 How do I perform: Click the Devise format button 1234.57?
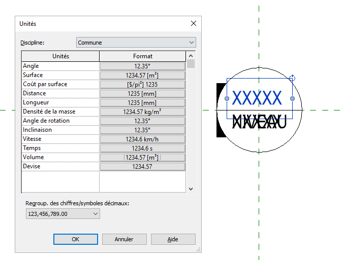[x=143, y=167]
